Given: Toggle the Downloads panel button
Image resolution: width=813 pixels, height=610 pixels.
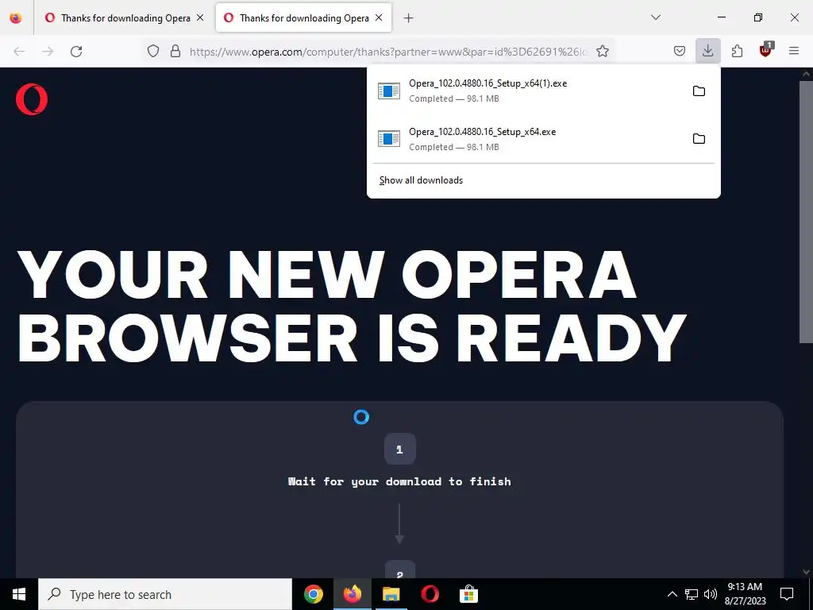Looking at the screenshot, I should tap(707, 51).
